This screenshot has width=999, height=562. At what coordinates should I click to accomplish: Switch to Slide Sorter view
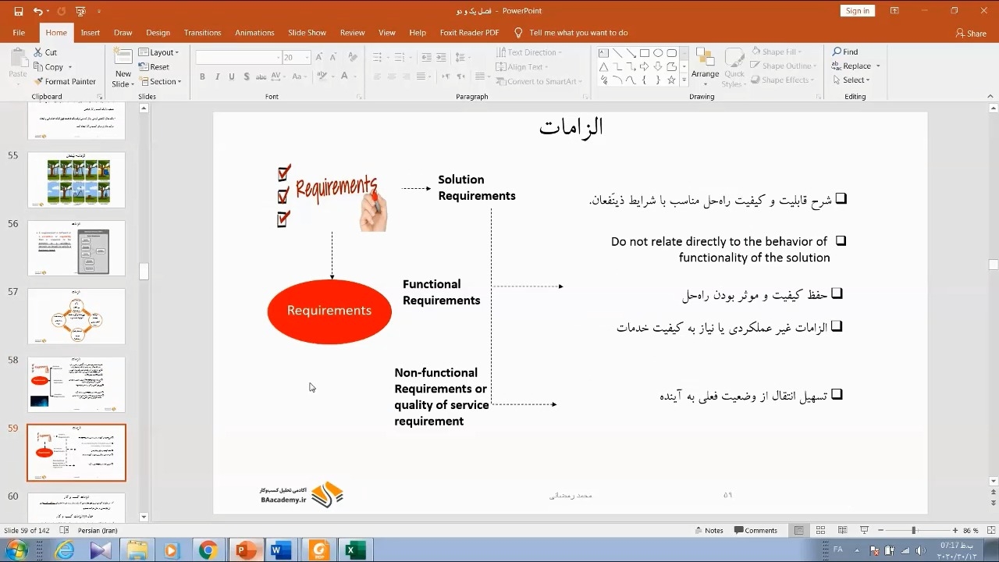[x=820, y=531]
